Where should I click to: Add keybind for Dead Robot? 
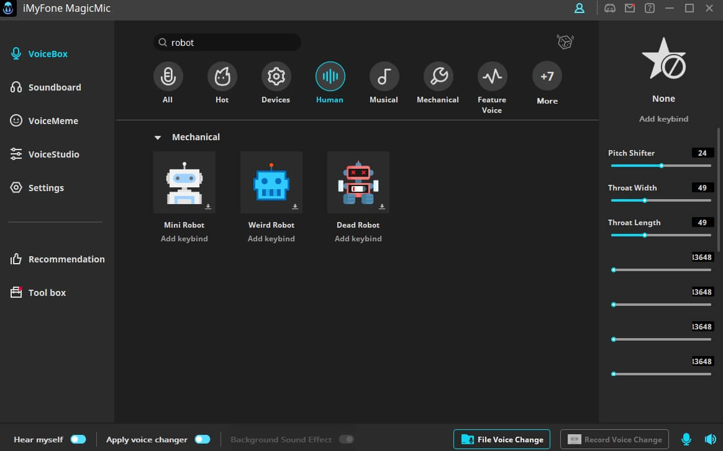pos(358,239)
